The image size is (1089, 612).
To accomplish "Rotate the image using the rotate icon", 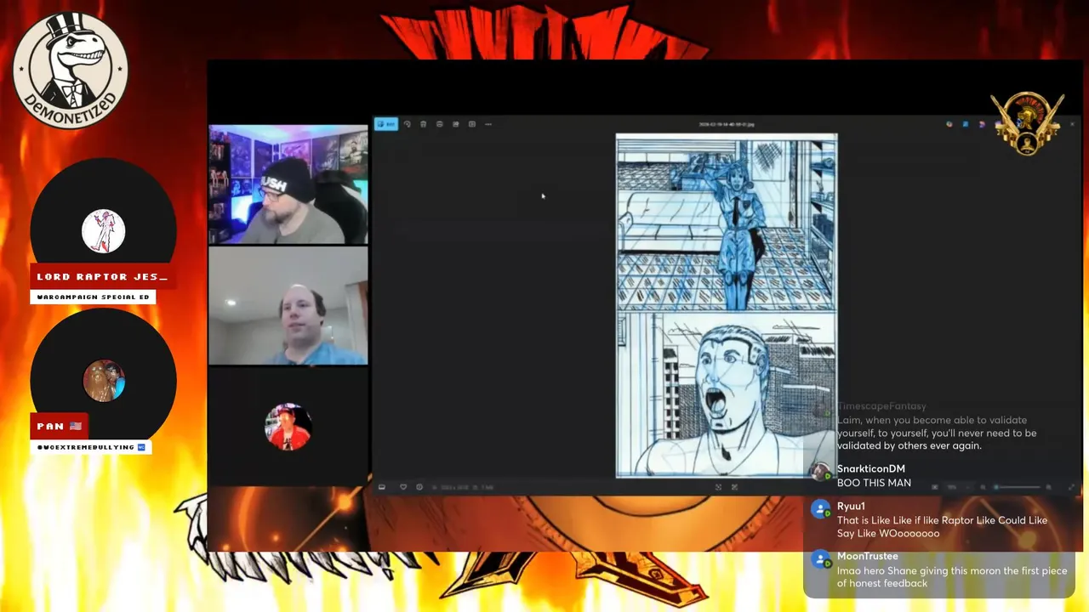I will click(407, 124).
